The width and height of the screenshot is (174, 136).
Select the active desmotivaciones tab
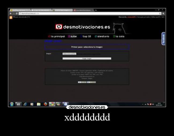(84, 10)
